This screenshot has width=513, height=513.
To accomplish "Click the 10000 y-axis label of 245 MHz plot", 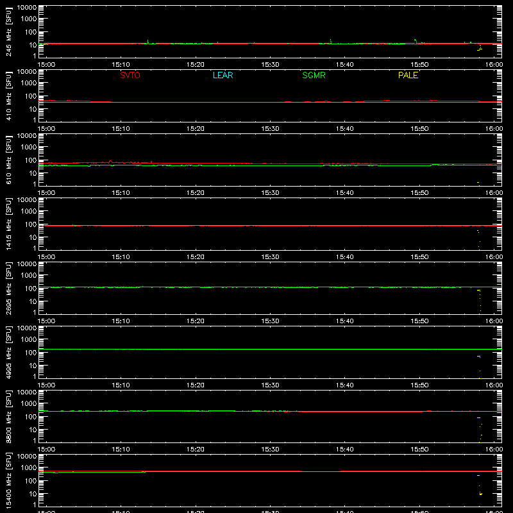I will [27, 8].
